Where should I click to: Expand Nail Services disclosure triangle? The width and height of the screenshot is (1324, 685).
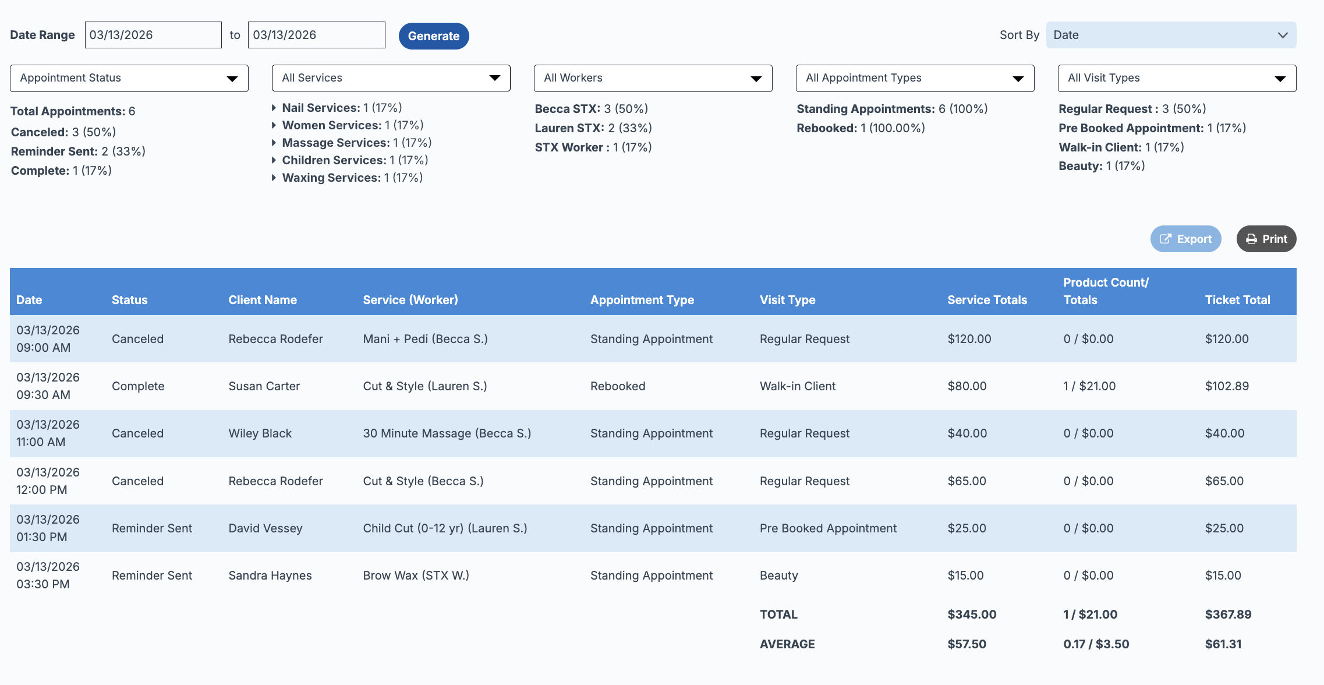pos(274,108)
